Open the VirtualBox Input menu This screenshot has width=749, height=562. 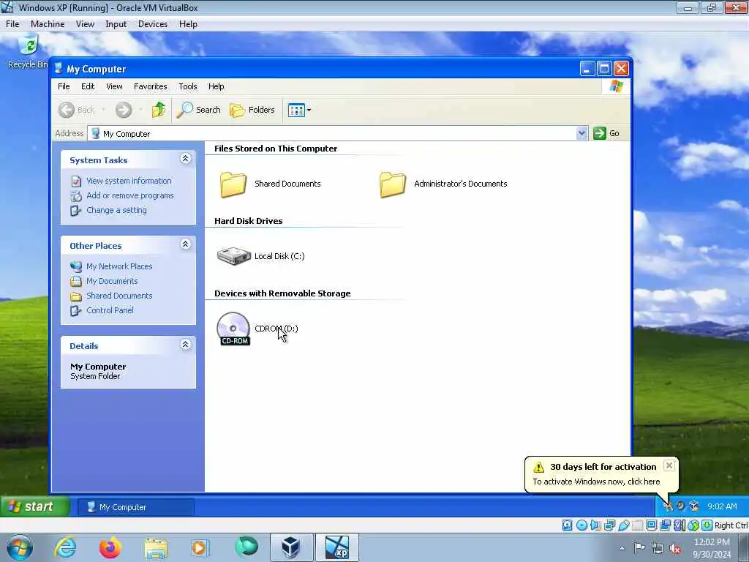pos(116,24)
